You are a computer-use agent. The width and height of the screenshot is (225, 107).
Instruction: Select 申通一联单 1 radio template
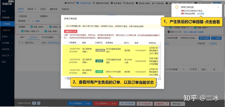(42, 31)
